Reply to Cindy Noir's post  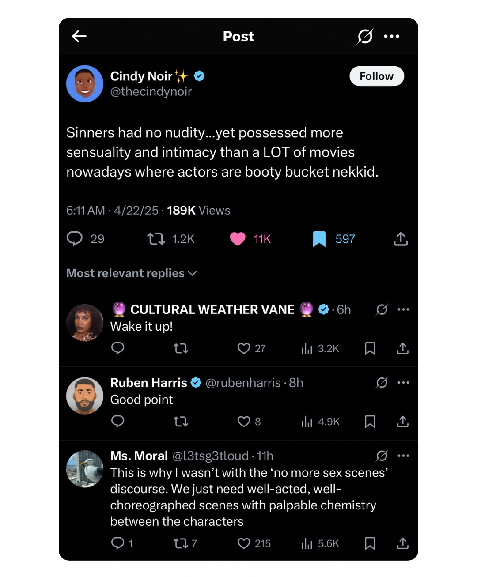click(x=75, y=238)
